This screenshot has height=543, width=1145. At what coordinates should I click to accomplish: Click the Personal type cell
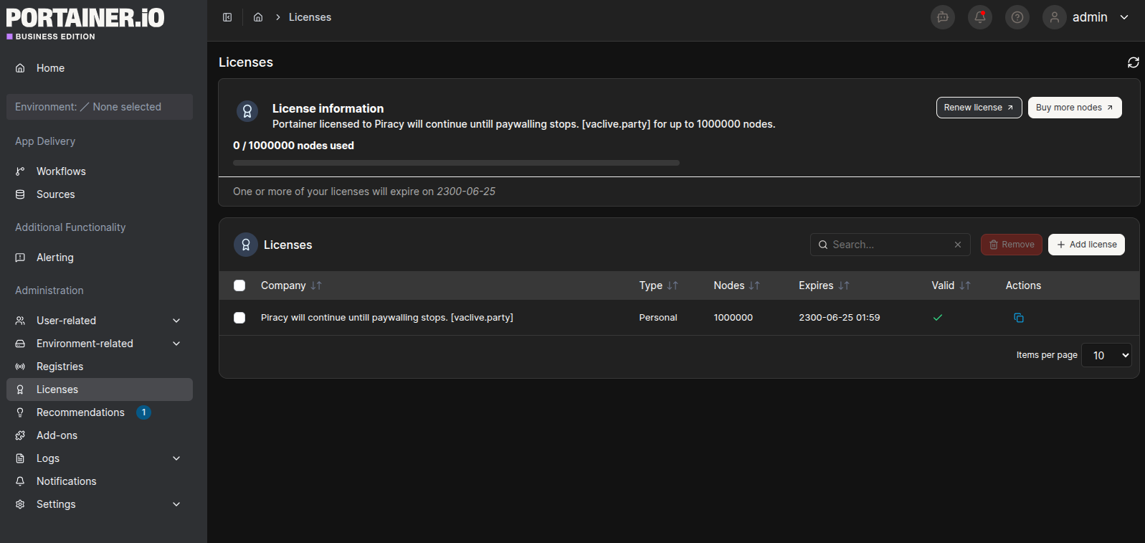pyautogui.click(x=658, y=318)
